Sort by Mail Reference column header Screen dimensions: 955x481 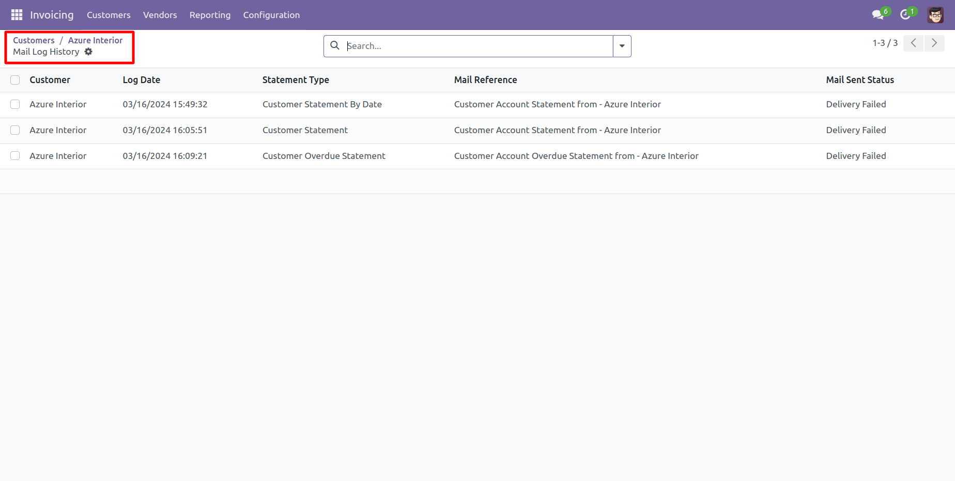pos(485,80)
